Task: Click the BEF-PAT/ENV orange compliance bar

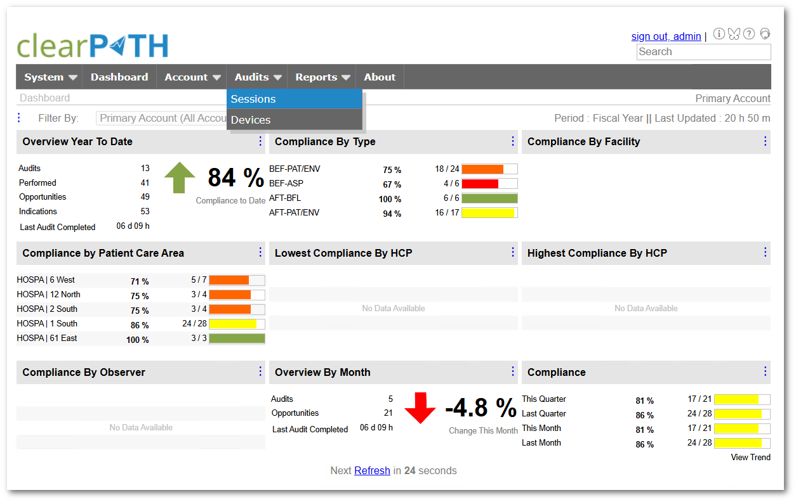Action: (489, 169)
